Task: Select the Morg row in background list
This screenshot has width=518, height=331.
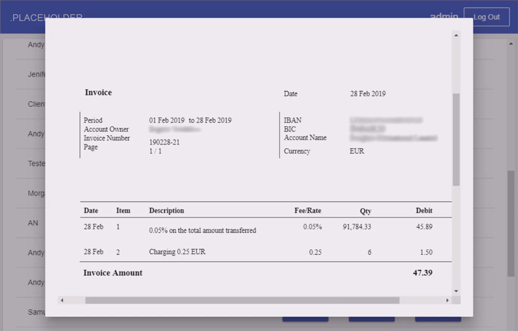Action: pyautogui.click(x=36, y=193)
